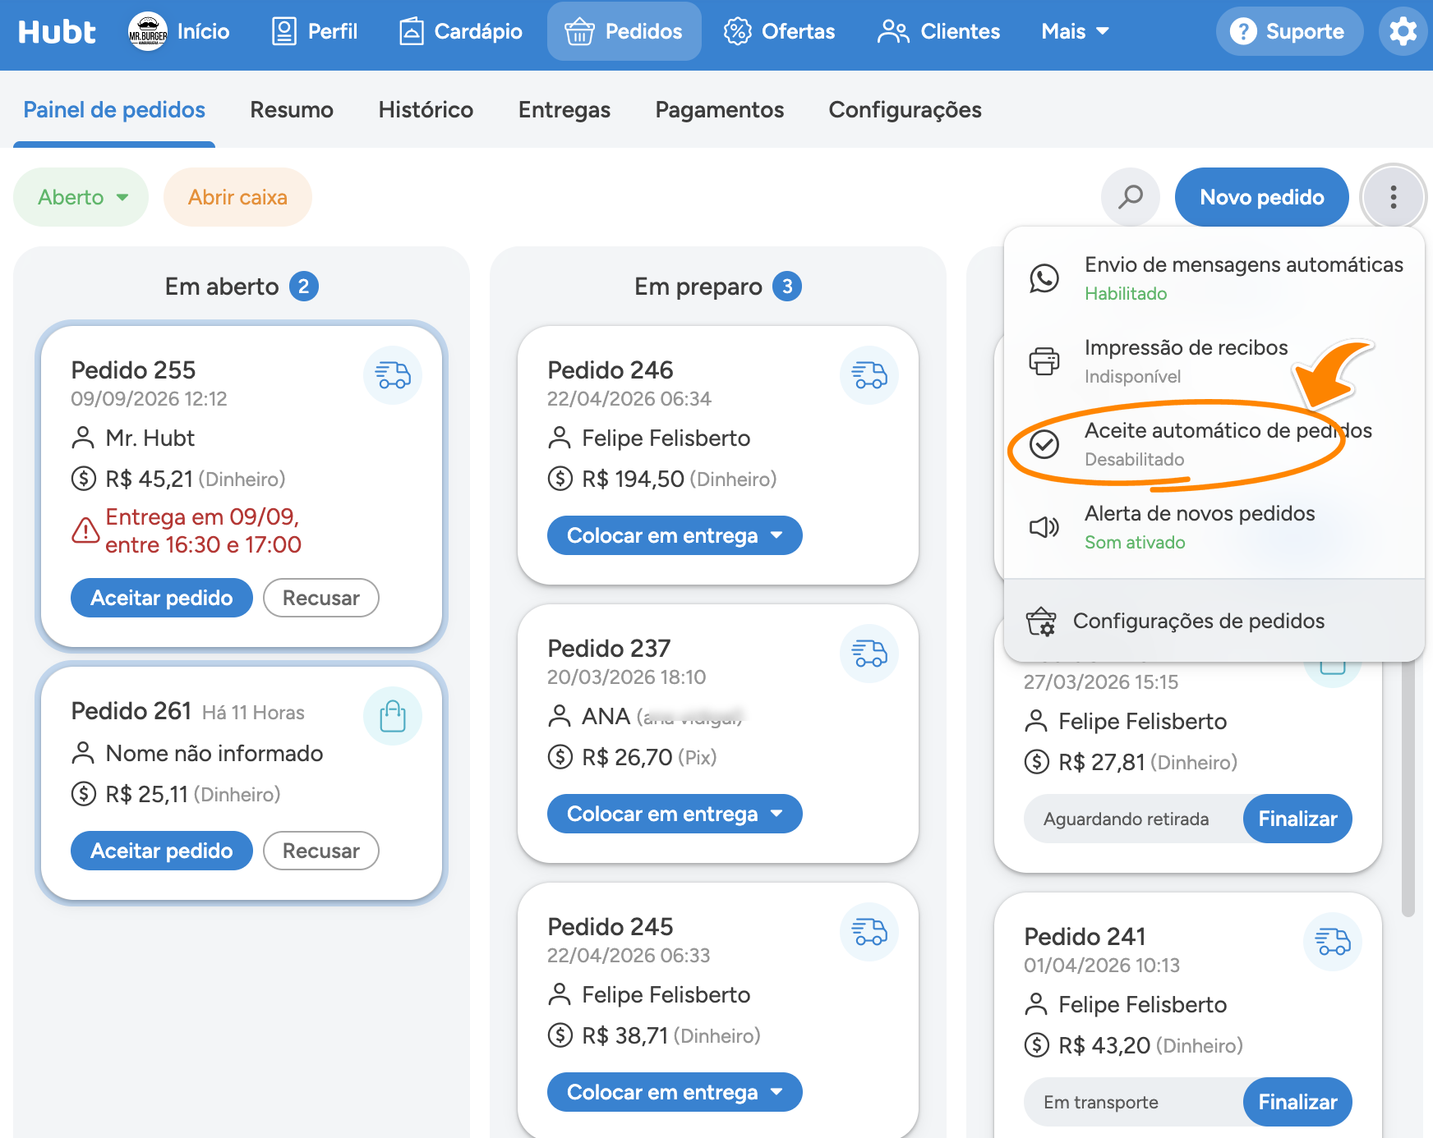Click the vertical scrollbar in right column
Screen dimensions: 1433x1138
click(1408, 787)
